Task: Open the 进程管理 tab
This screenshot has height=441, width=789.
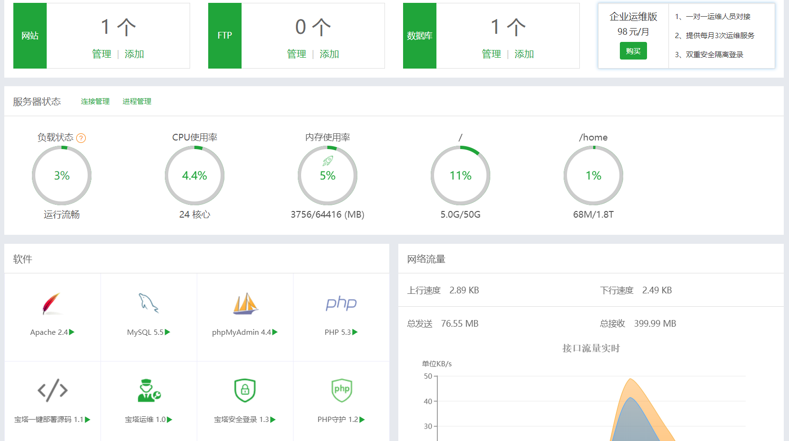Action: pyautogui.click(x=137, y=101)
